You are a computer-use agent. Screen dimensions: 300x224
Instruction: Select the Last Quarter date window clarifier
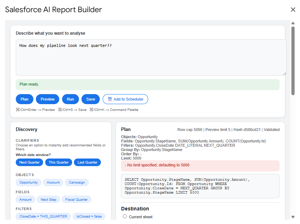pyautogui.click(x=87, y=162)
